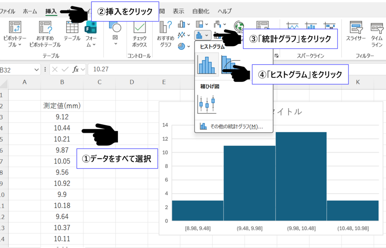The height and width of the screenshot is (248, 386).
Task: Expand the Name Box dropdown arrow
Action: pos(37,70)
